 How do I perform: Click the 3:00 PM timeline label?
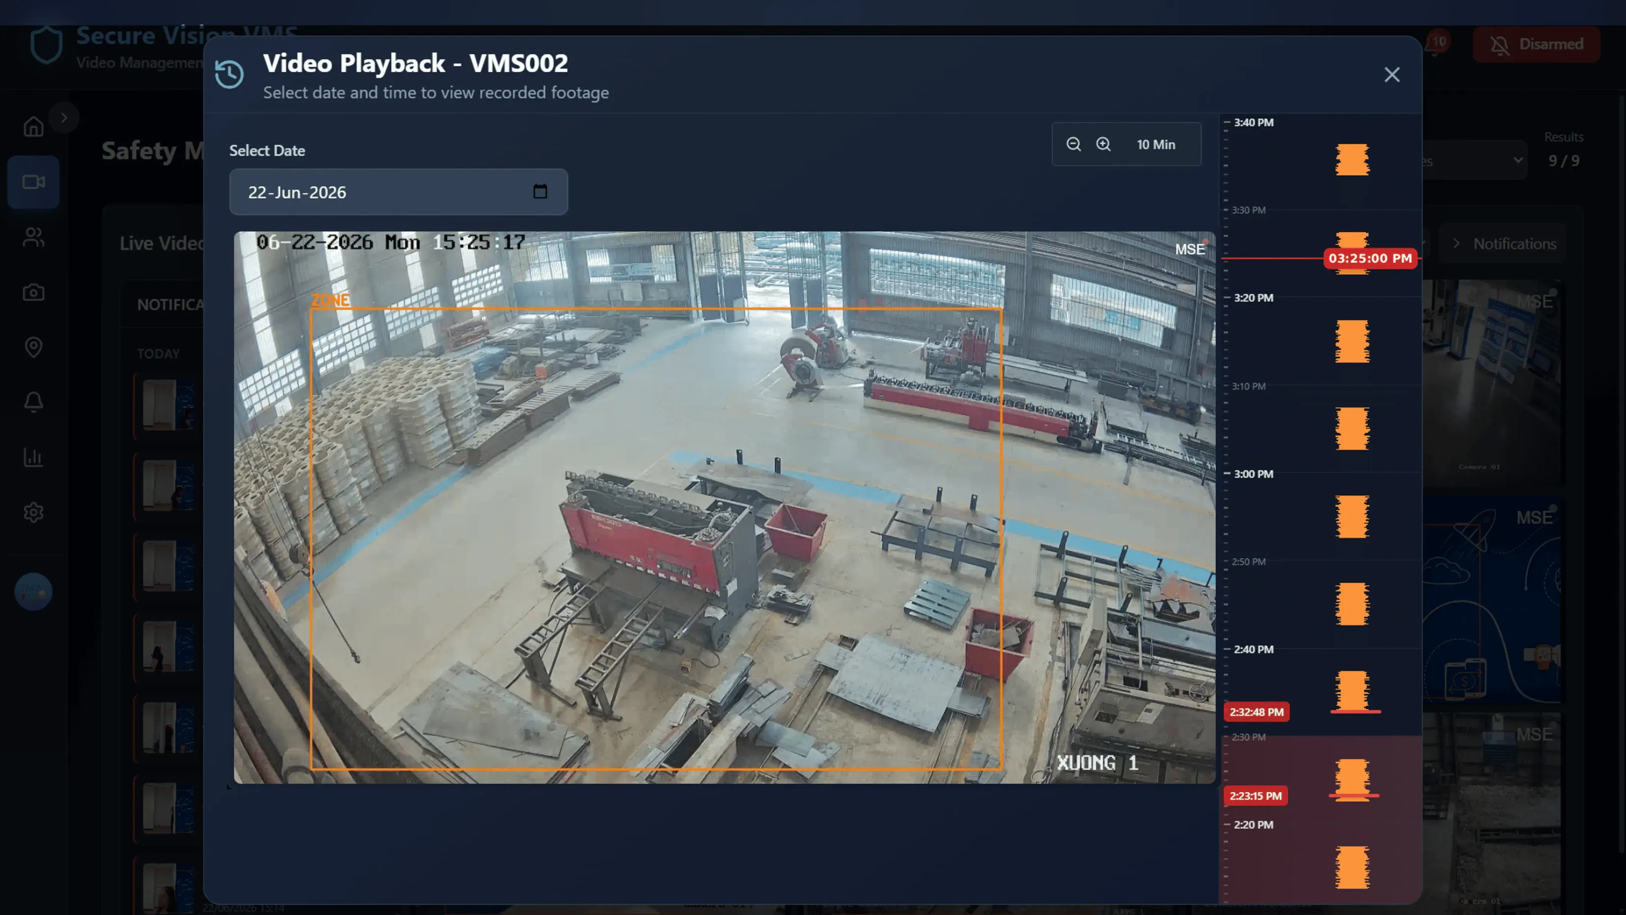pos(1253,474)
